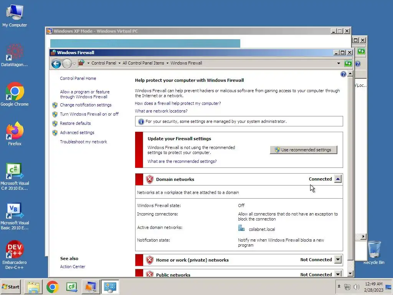Open the blue help icon in Firewall pane
The width and height of the screenshot is (393, 295).
(x=343, y=74)
